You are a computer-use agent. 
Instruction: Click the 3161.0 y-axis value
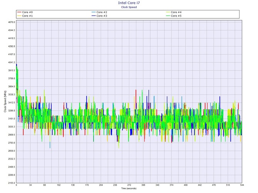[x=12, y=118]
